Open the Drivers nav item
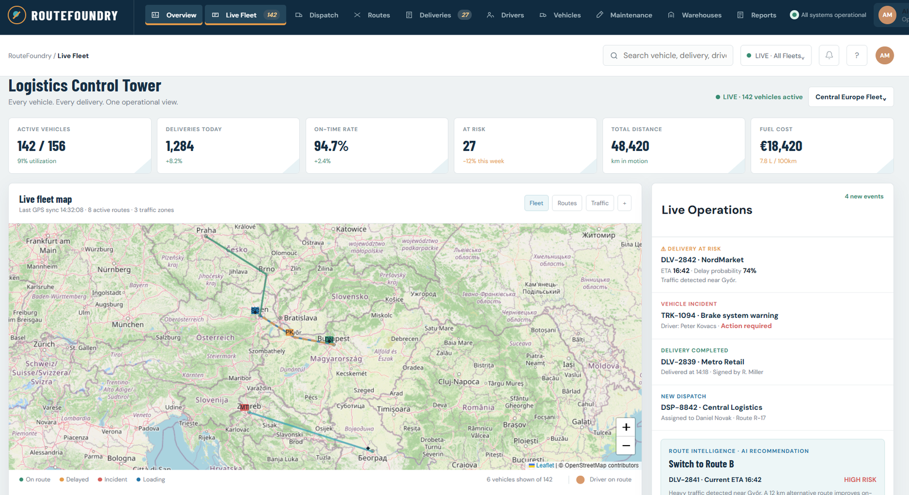This screenshot has height=495, width=909. pos(506,15)
